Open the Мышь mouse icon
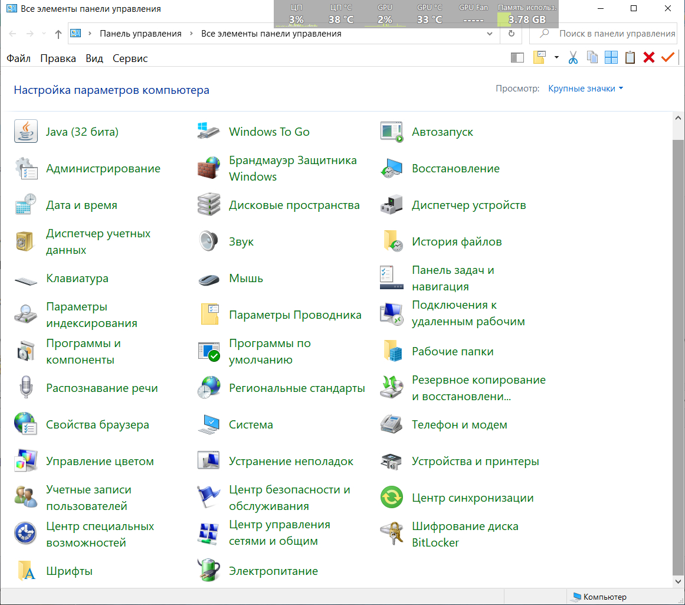The width and height of the screenshot is (685, 605). pyautogui.click(x=209, y=279)
